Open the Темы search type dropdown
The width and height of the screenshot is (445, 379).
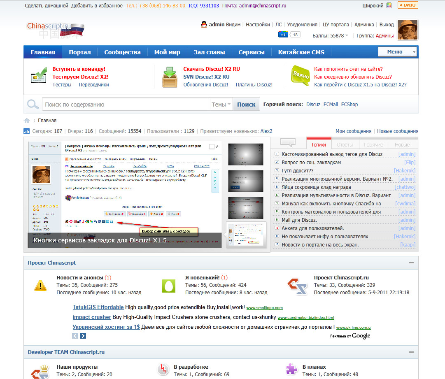pos(221,104)
